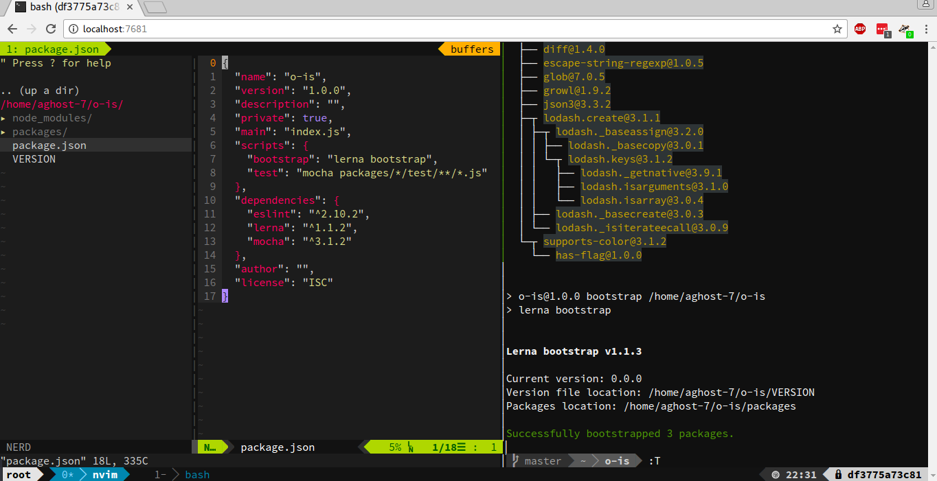Expand the node_modules/ folder arrow
Image resolution: width=937 pixels, height=481 pixels.
[x=3, y=118]
